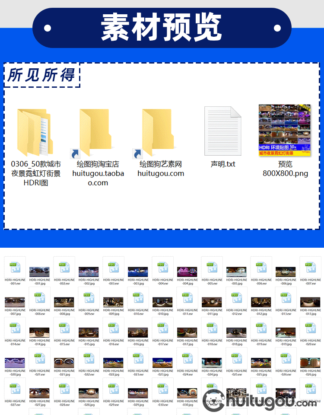Open the HDRI-HIGHLINE-019.jpg thumbnail
Screen dimensions: 324x415
286,333
